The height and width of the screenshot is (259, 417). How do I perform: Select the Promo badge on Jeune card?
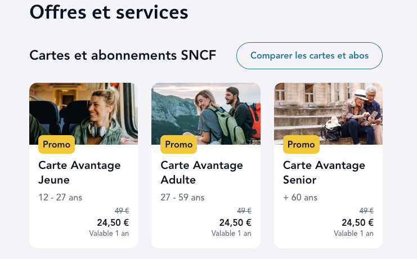tap(56, 144)
